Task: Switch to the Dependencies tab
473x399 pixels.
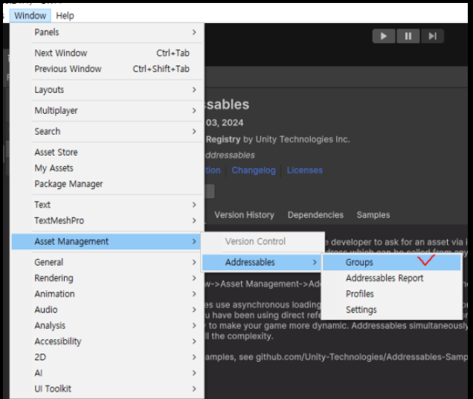Action: point(315,215)
